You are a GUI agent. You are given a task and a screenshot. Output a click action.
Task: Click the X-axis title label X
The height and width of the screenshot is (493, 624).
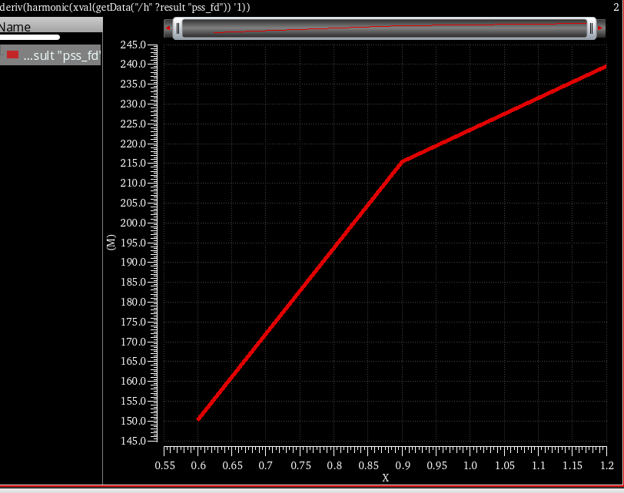(385, 478)
